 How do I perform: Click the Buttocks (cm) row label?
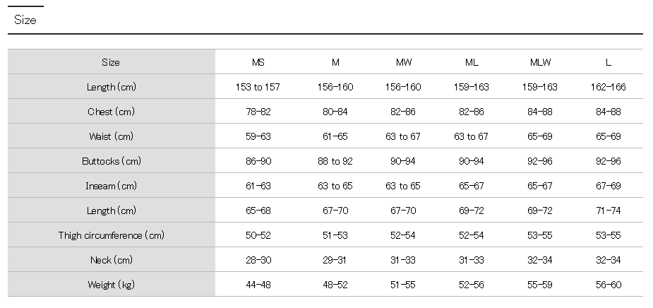111,161
